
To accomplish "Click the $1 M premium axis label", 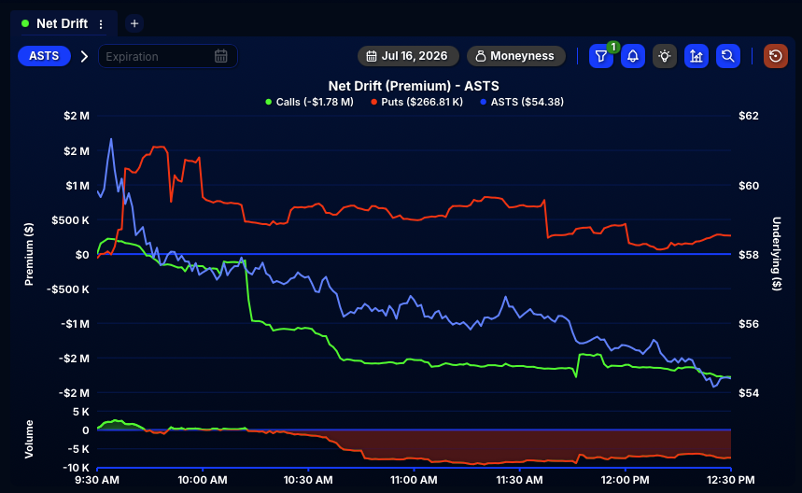I will click(x=77, y=186).
